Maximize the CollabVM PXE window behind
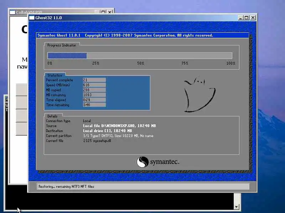This screenshot has height=213, width=285. click(103, 12)
